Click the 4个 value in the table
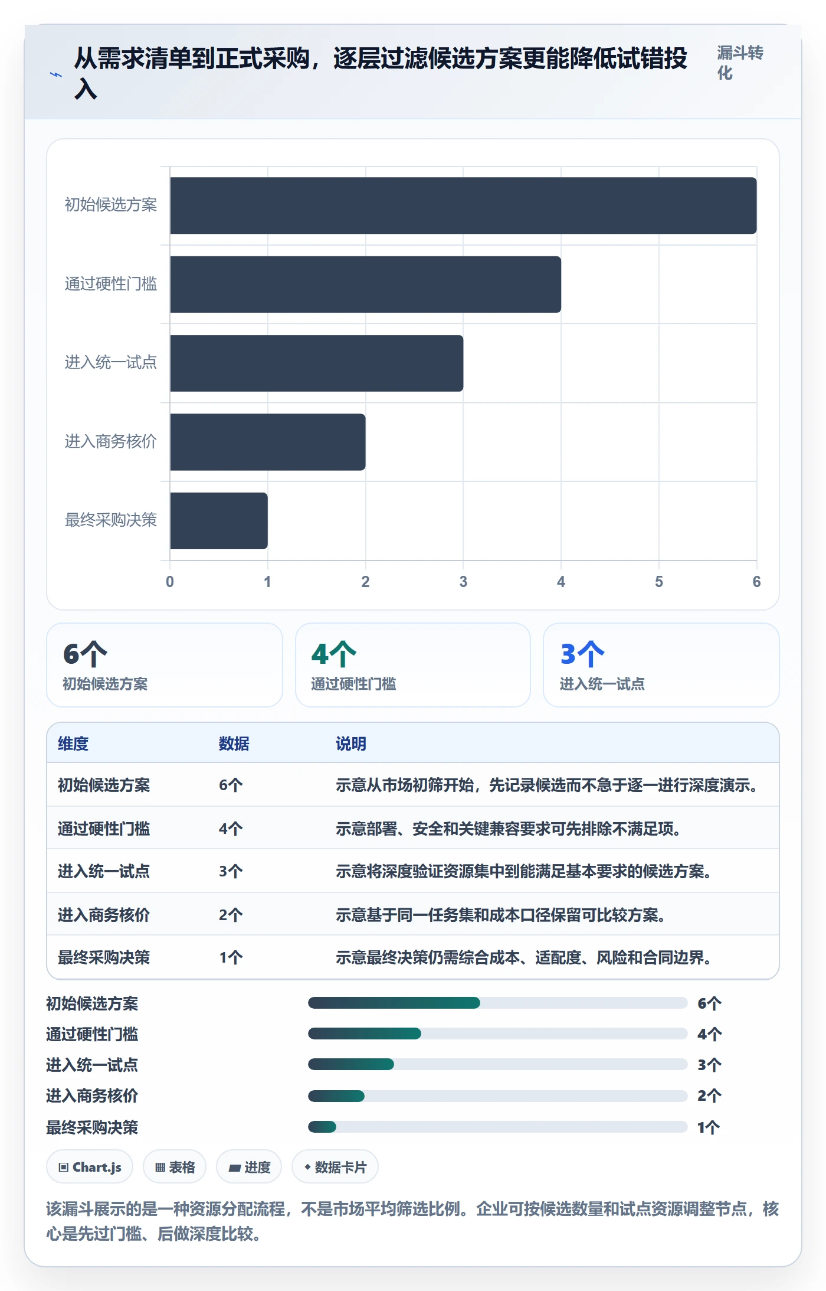The height and width of the screenshot is (1291, 826). coord(231,829)
